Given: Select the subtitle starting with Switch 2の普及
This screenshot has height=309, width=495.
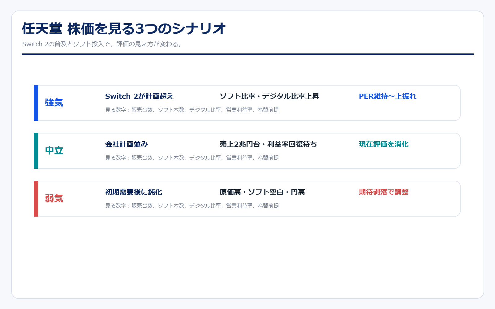Looking at the screenshot, I should [102, 44].
